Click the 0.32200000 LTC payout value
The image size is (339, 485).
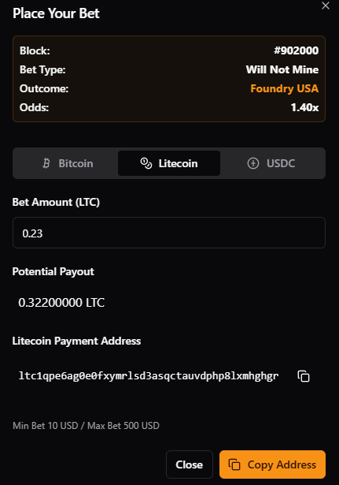pyautogui.click(x=61, y=303)
